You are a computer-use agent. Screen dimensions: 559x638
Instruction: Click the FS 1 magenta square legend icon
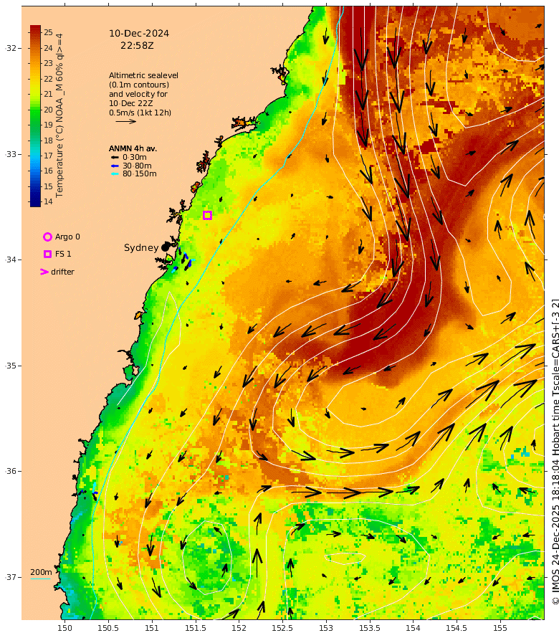[47, 254]
